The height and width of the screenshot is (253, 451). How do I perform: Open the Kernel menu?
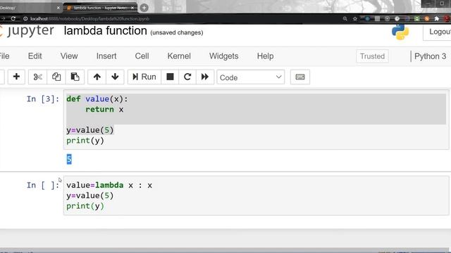179,56
